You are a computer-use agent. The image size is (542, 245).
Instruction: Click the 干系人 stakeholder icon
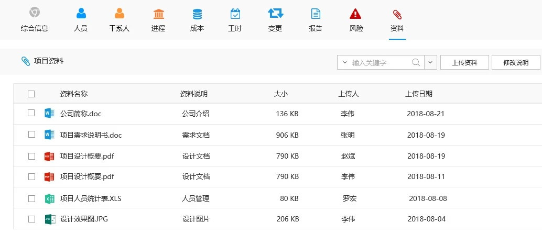tap(119, 13)
